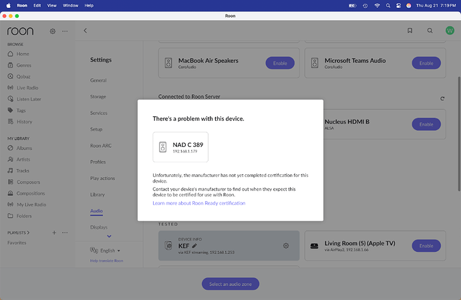The width and height of the screenshot is (461, 300).
Task: Open Roon ARC settings tab
Action: point(100,146)
